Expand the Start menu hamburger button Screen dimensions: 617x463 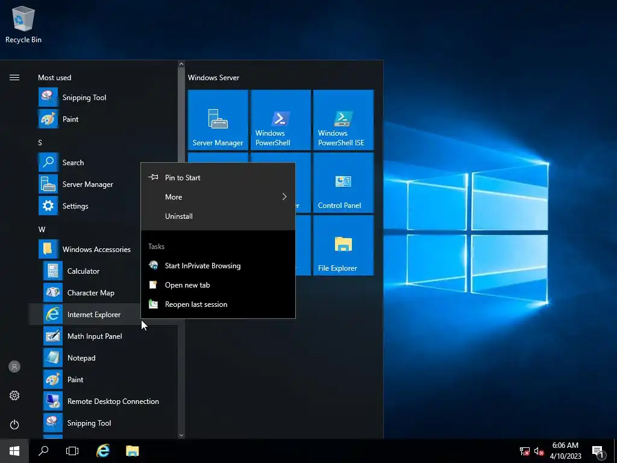coord(14,78)
